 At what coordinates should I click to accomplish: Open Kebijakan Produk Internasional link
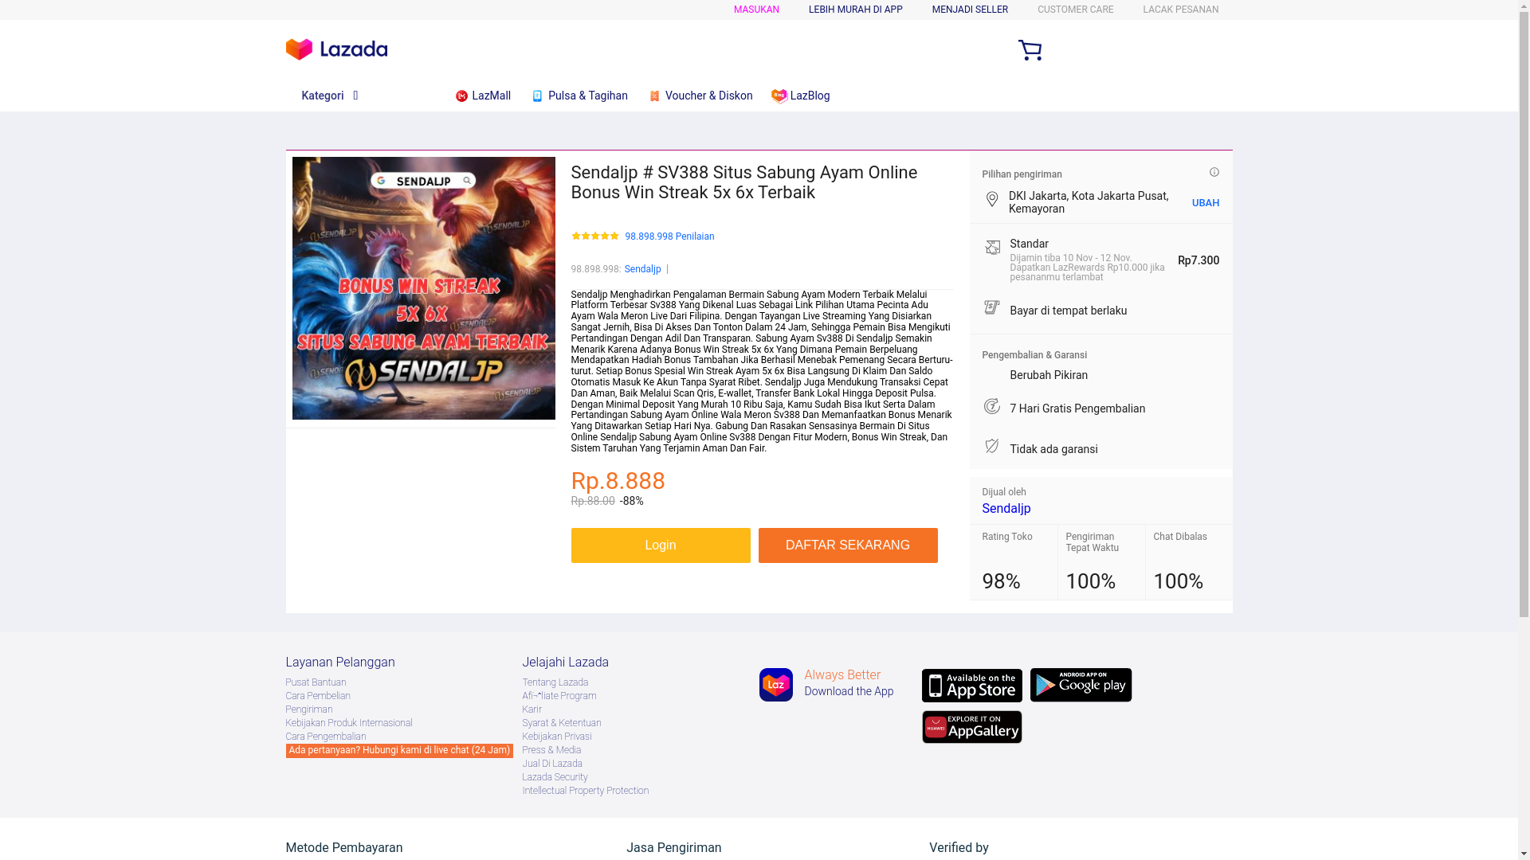click(x=348, y=723)
